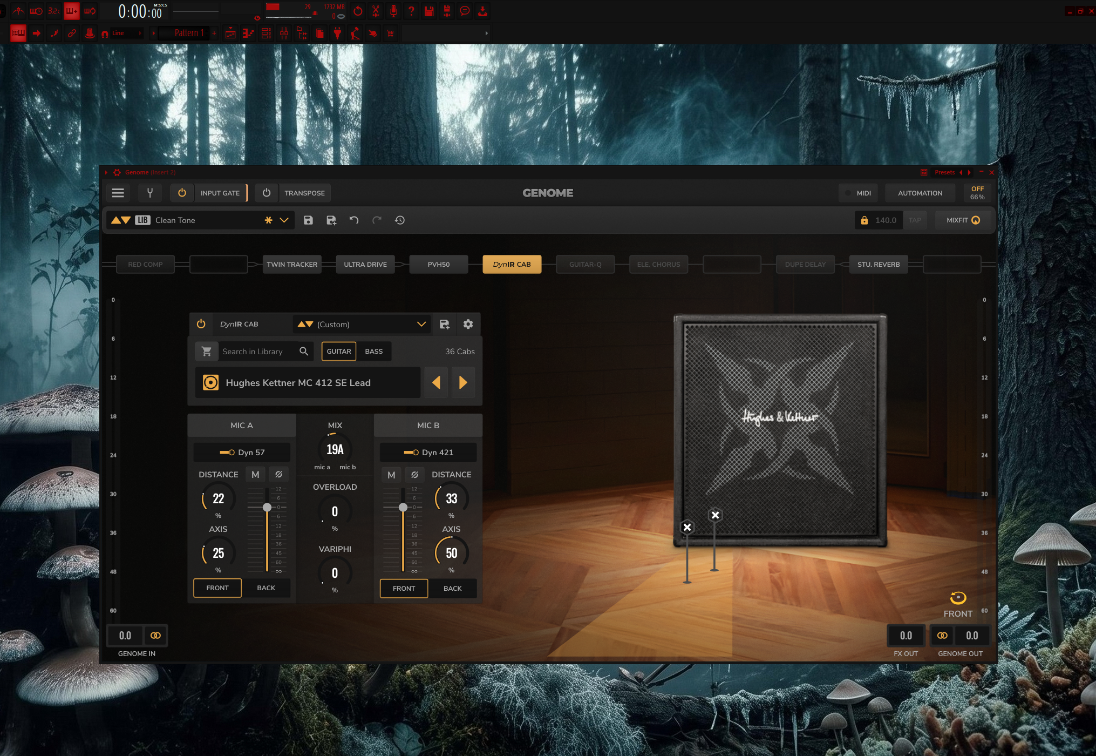Set Mic A position to BACK
Image resolution: width=1096 pixels, height=756 pixels.
[266, 588]
